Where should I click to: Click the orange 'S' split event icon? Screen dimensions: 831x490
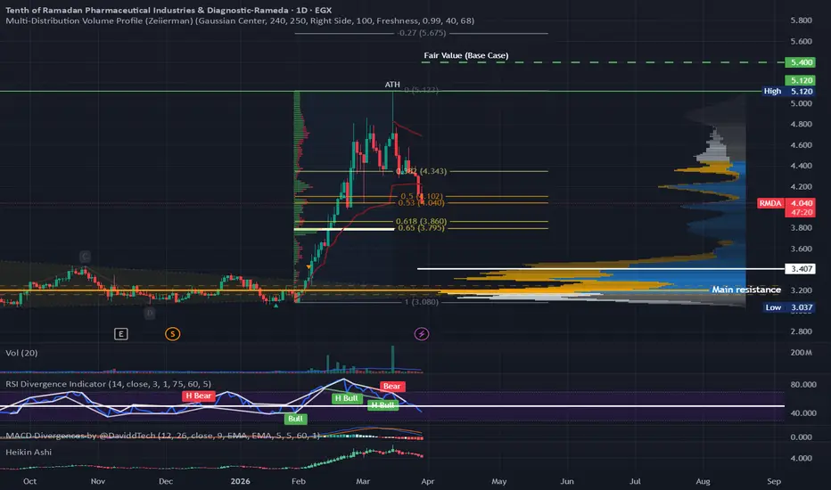pos(172,334)
